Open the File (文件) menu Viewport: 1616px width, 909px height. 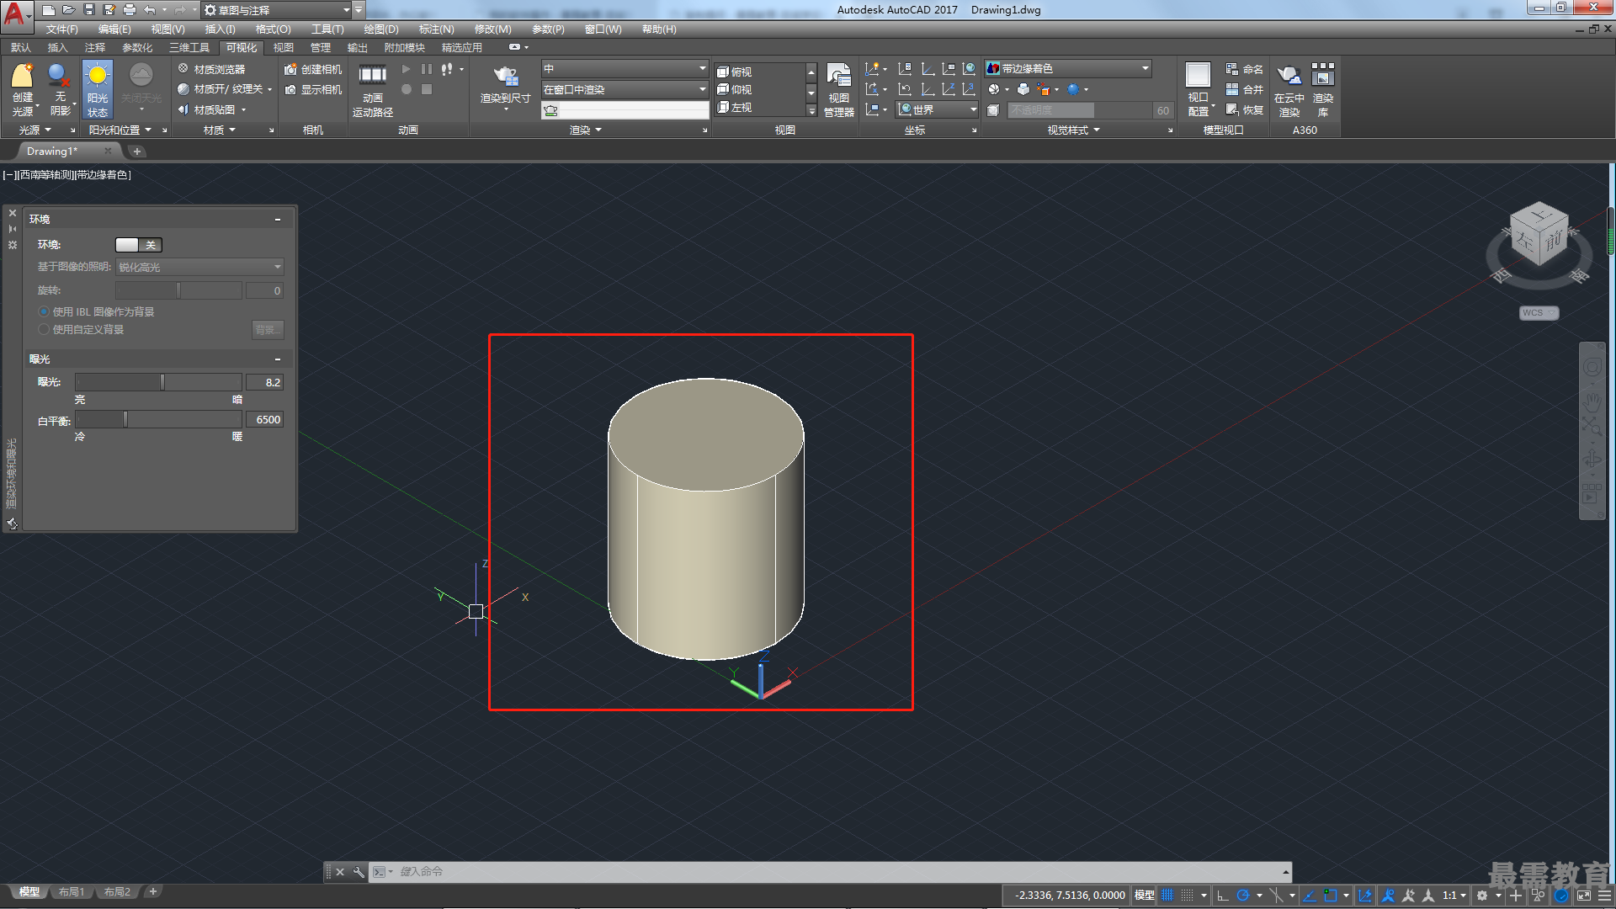(61, 29)
